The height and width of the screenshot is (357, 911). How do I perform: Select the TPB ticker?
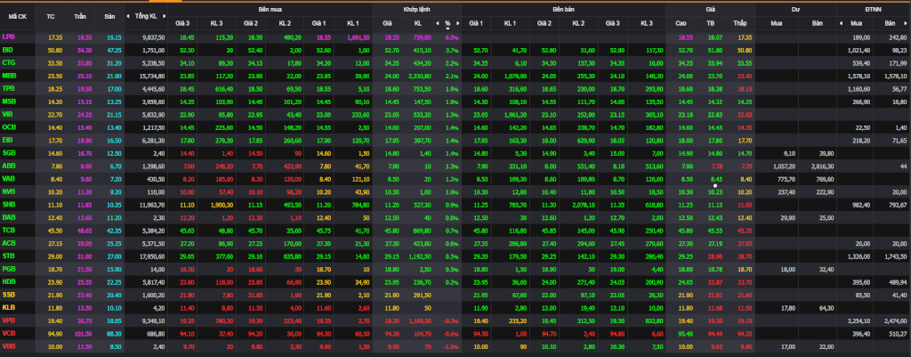(x=9, y=88)
